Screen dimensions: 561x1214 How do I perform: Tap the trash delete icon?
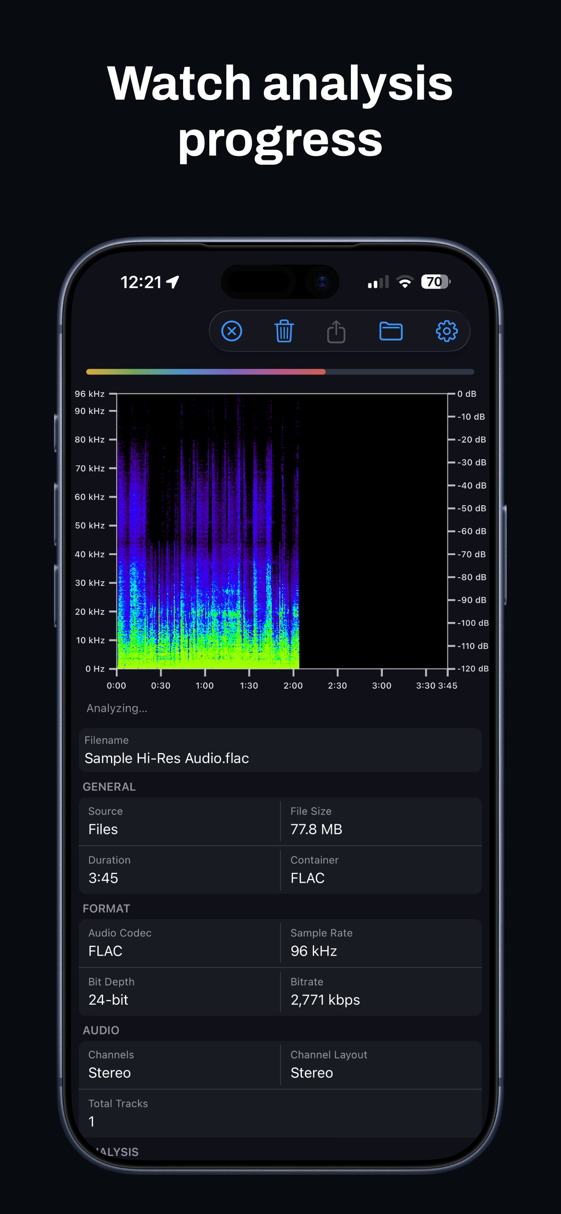pyautogui.click(x=284, y=331)
